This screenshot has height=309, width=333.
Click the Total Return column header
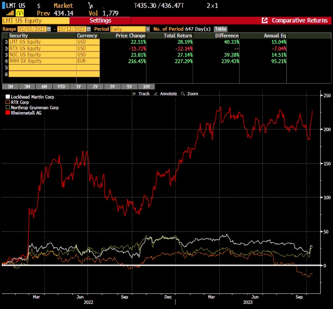tap(178, 36)
